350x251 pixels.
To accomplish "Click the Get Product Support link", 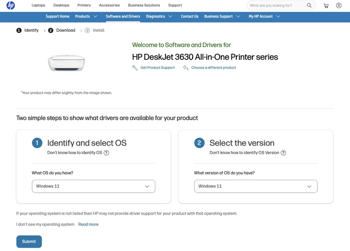I will tap(157, 68).
